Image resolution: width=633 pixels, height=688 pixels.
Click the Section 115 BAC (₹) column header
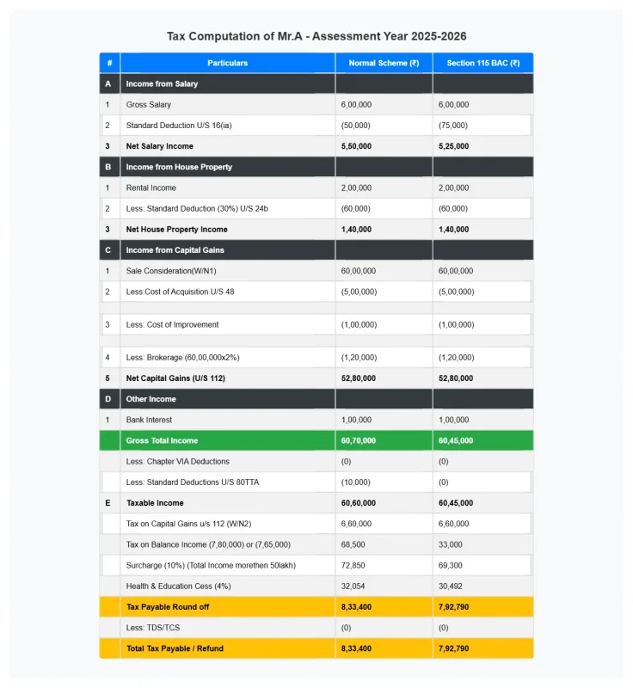(482, 63)
